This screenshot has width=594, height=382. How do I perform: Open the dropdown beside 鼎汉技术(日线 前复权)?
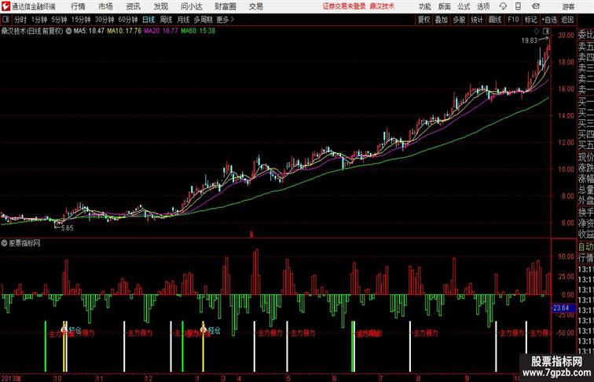(68, 31)
